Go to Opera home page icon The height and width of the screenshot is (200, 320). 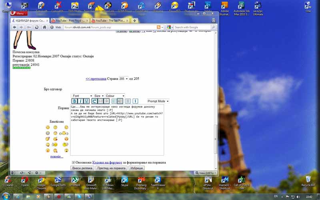(44, 27)
